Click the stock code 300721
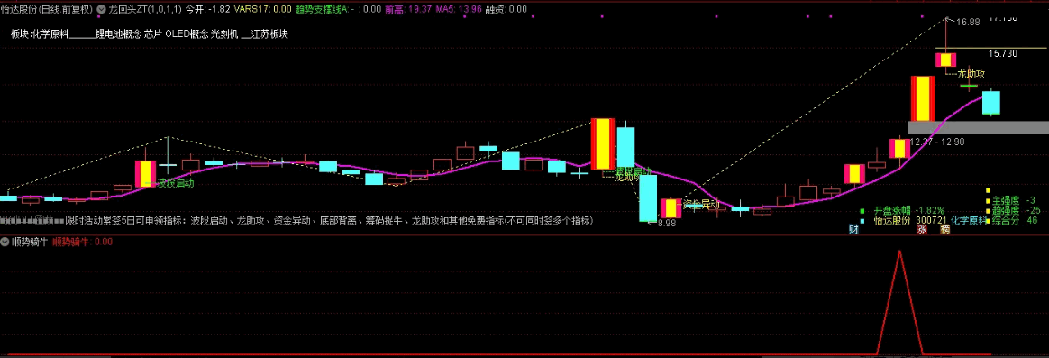 [931, 220]
